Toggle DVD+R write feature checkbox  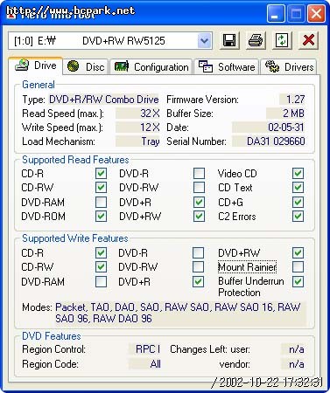coord(199,281)
